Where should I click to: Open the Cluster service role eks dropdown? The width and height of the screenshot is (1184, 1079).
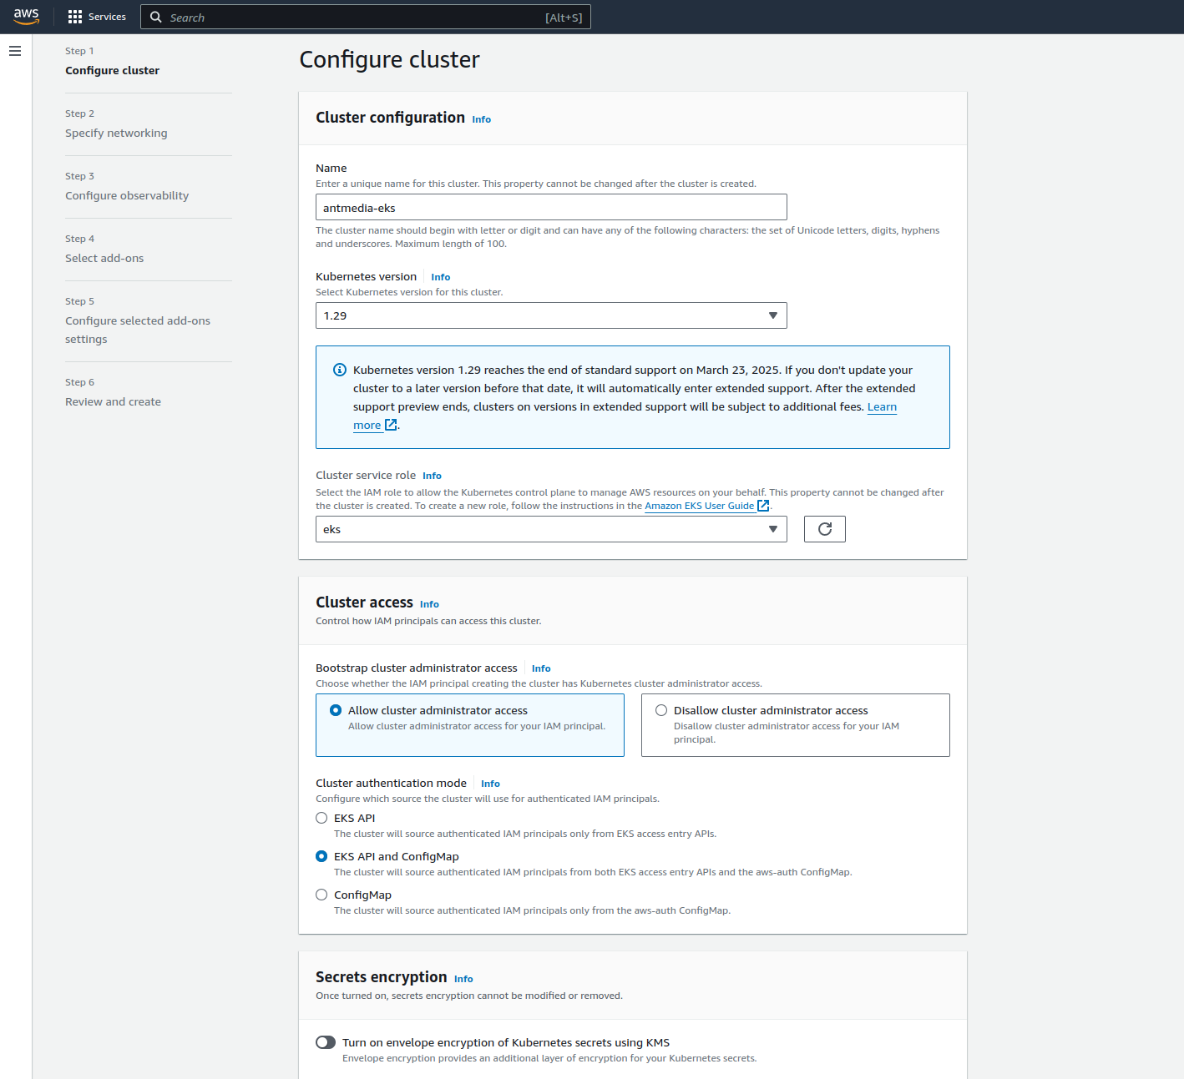tap(551, 529)
